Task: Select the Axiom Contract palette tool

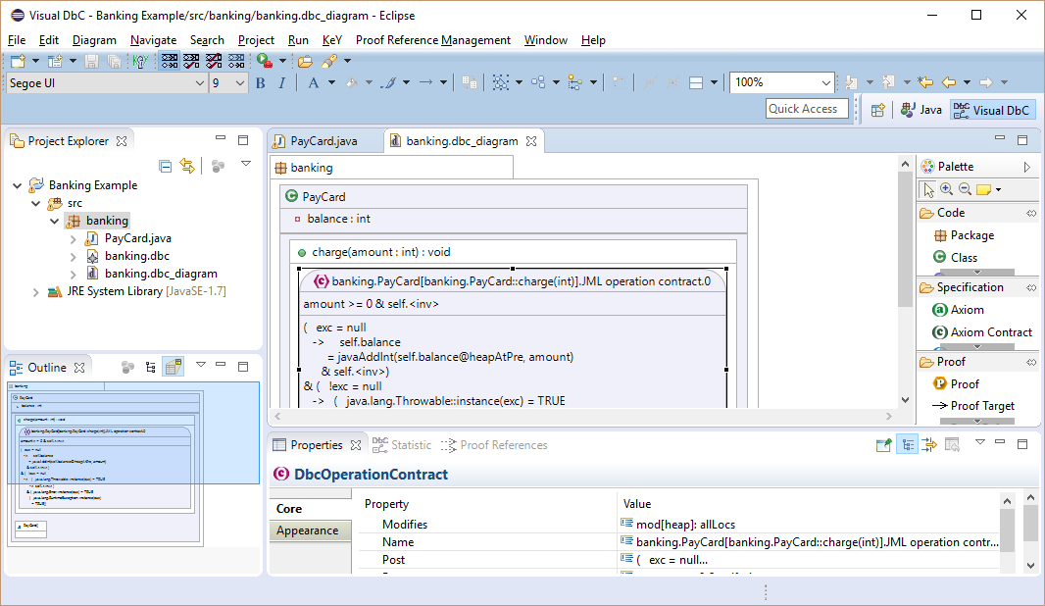Action: [x=982, y=332]
